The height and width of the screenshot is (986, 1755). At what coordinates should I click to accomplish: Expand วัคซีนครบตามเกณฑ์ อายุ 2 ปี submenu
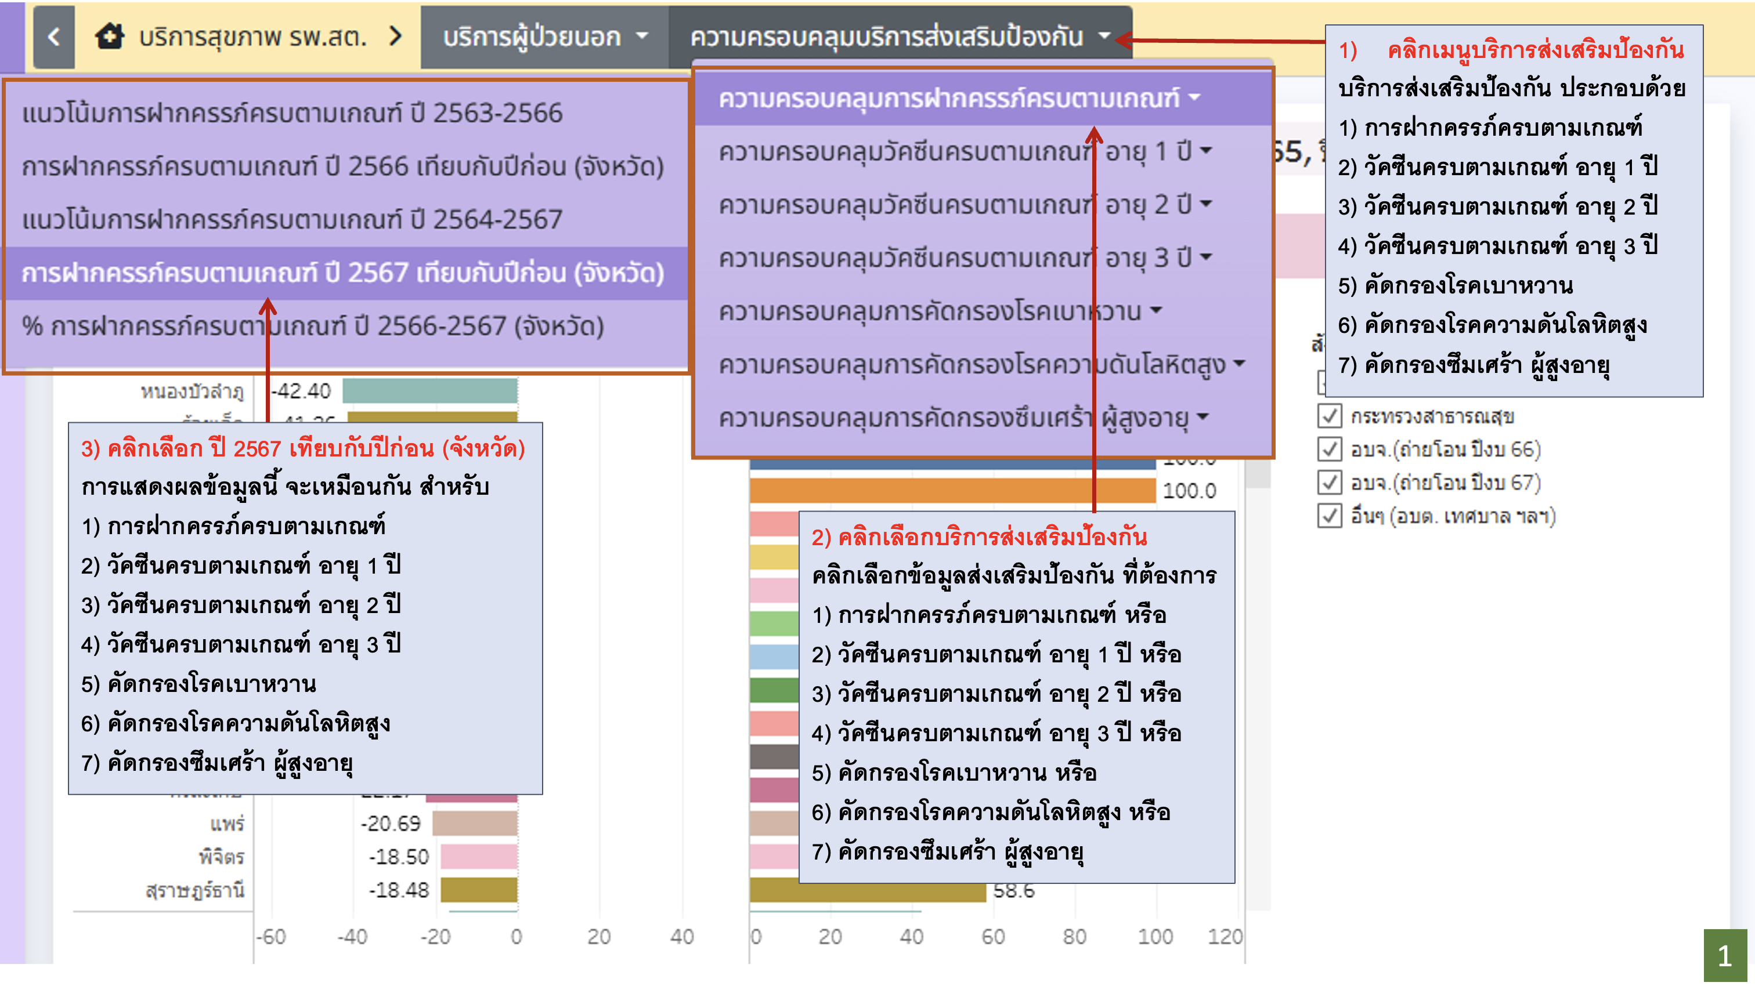954,204
